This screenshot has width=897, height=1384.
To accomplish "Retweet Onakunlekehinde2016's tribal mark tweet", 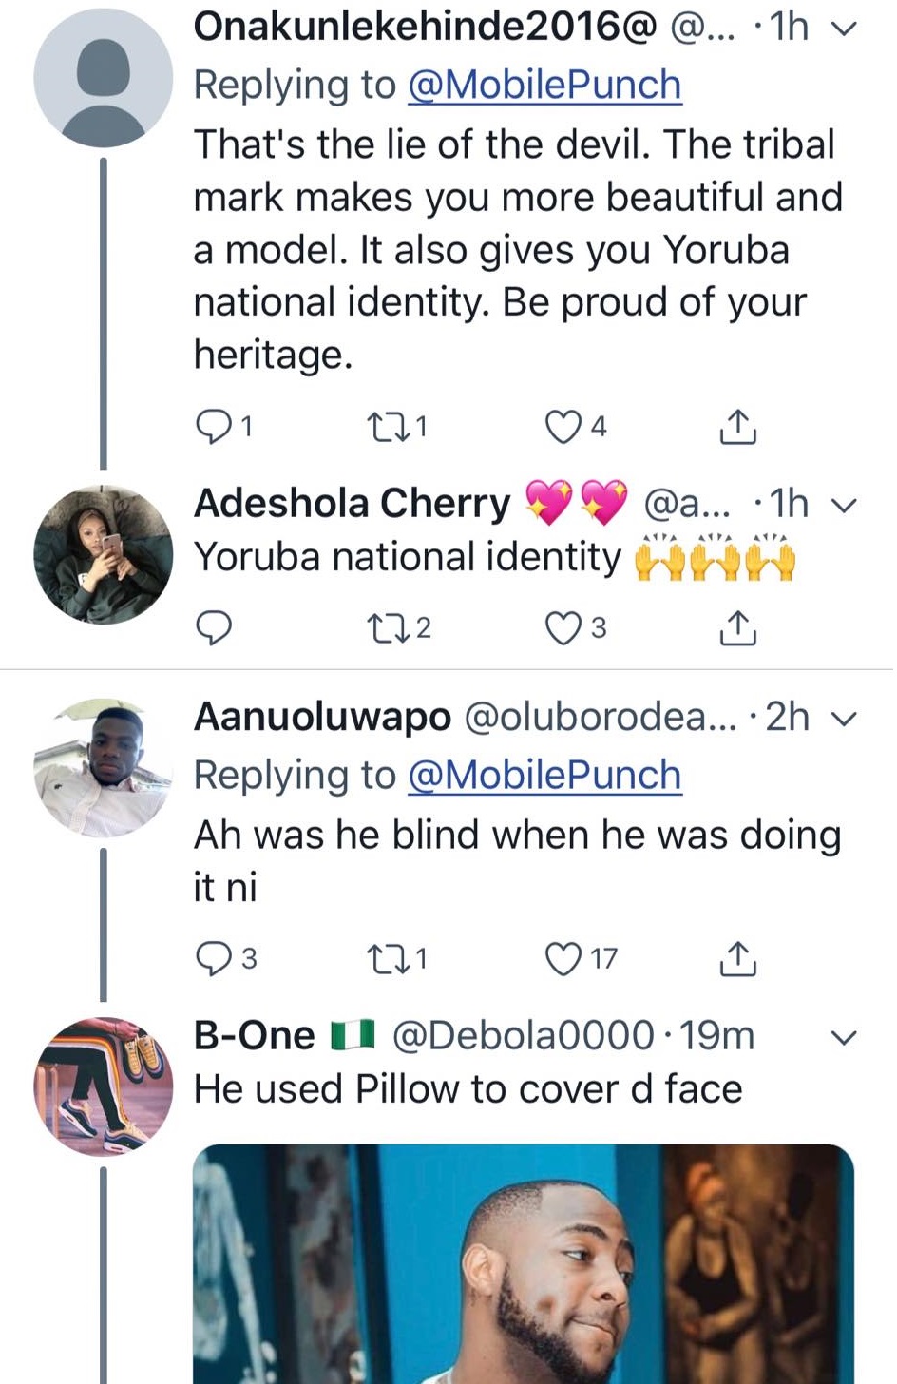I will click(385, 427).
